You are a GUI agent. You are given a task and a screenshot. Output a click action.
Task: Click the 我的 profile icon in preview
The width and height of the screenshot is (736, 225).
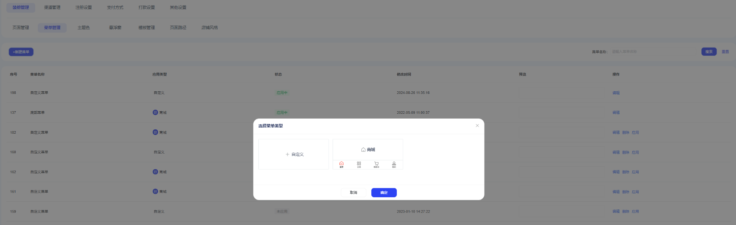point(394,164)
